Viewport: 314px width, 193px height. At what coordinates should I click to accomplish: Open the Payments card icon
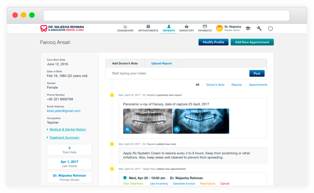[x=205, y=27]
